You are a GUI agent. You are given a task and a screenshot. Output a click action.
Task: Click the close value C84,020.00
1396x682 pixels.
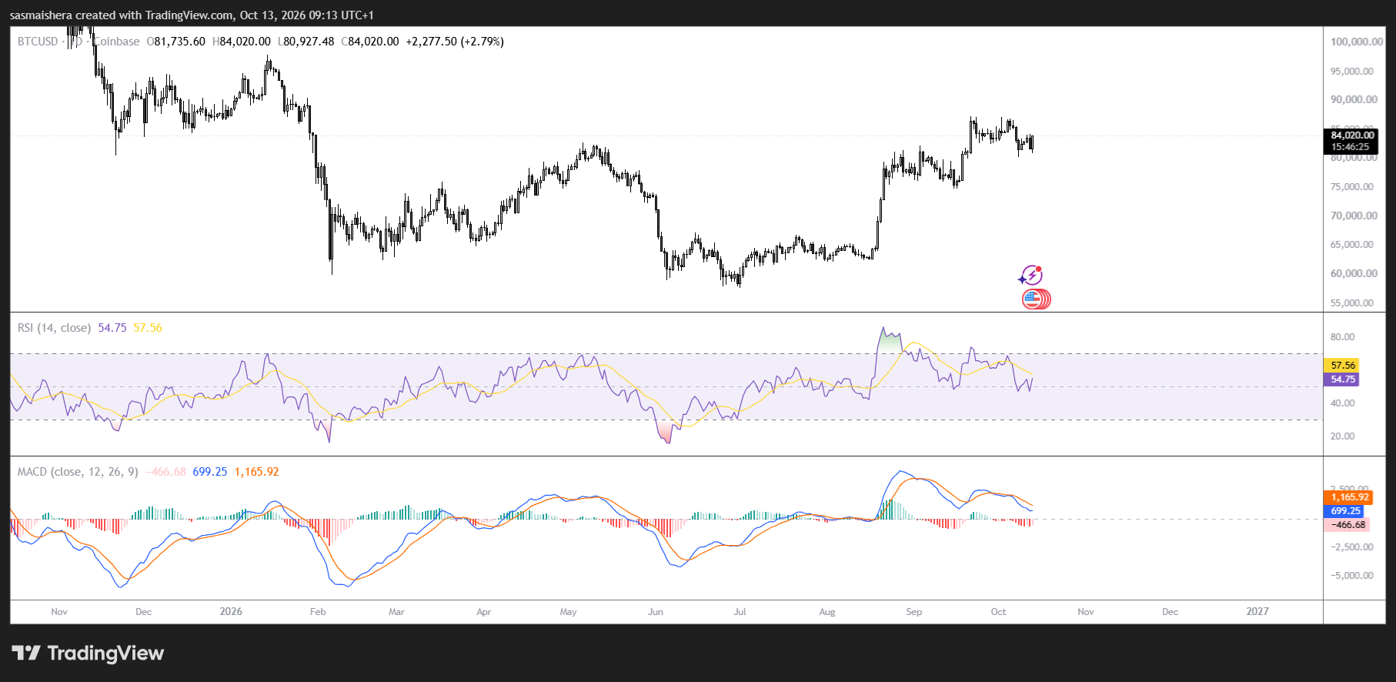[370, 42]
